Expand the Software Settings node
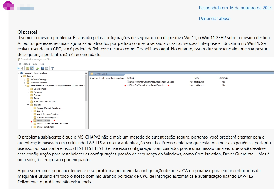This screenshot has width=274, height=189. 25,79
